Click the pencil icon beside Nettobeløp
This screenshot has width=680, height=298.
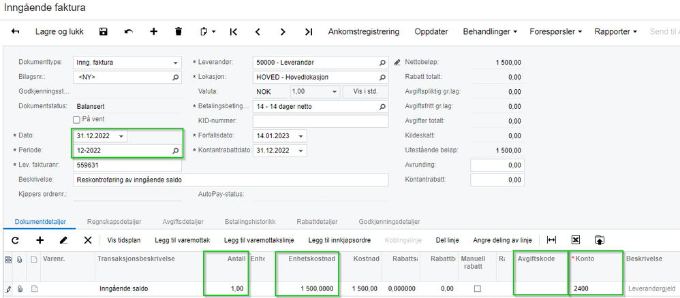click(397, 63)
